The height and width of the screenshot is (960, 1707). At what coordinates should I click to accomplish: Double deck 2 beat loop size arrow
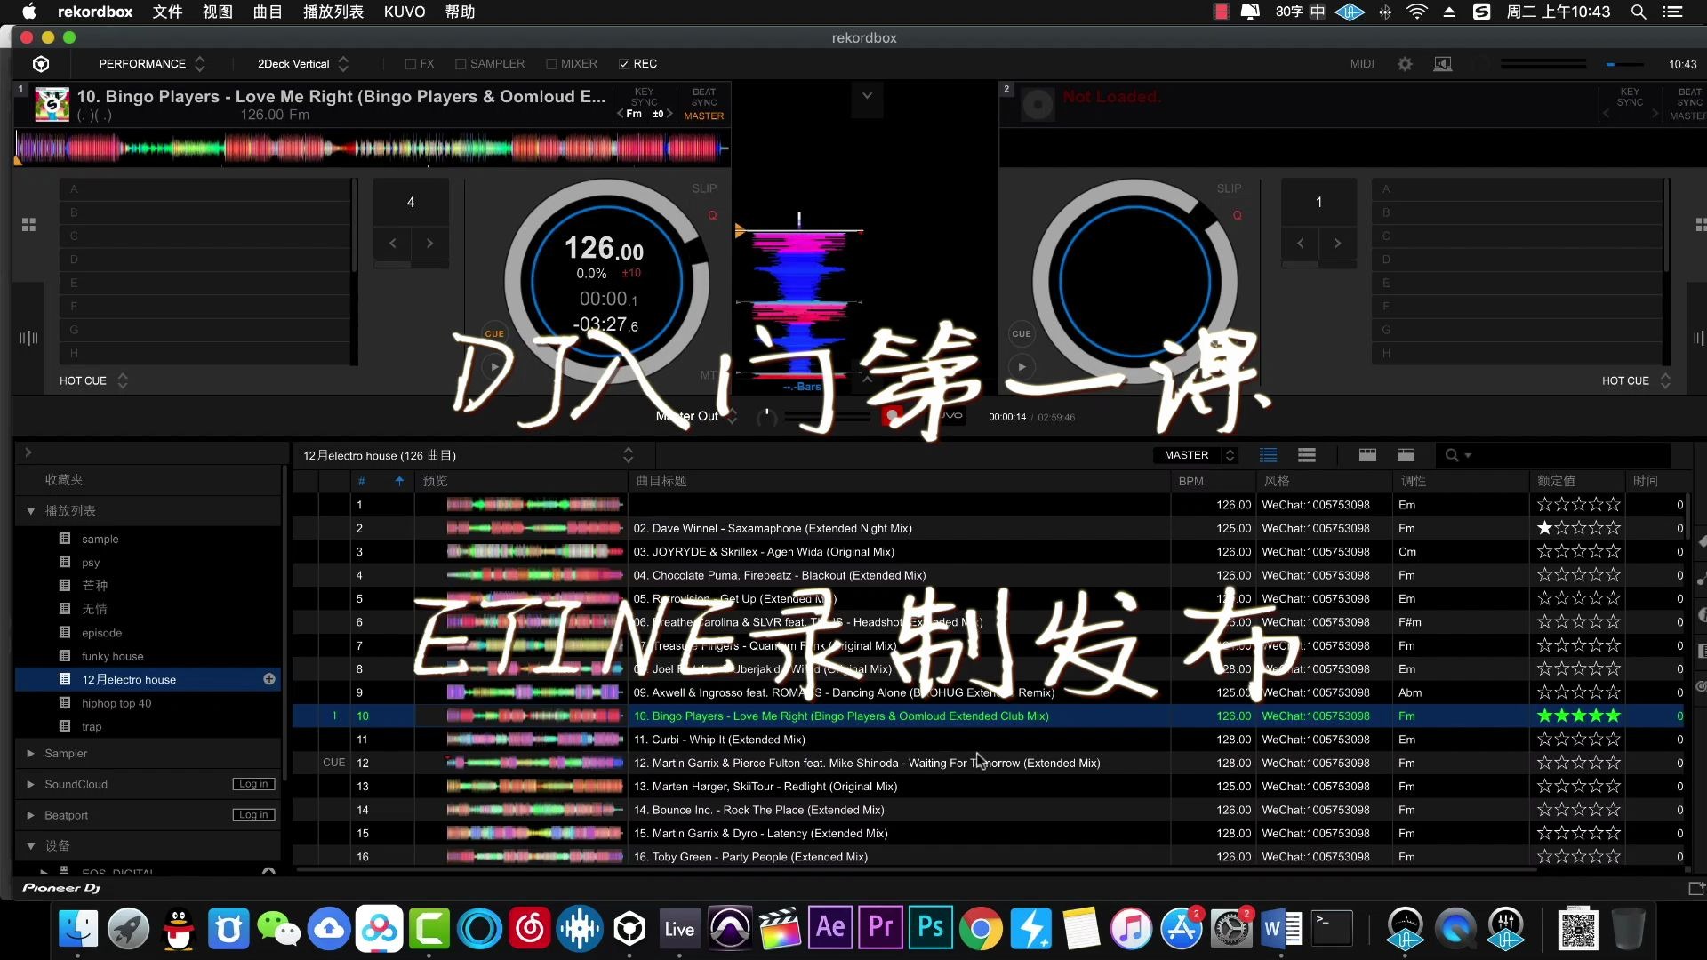[1337, 243]
